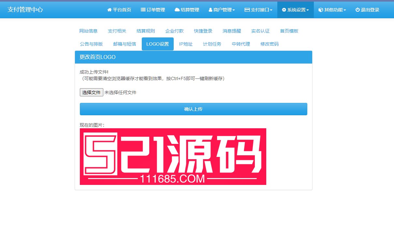Screen dimensions: 394x237
Task: Switch to the IP地址 tab
Action: point(186,44)
